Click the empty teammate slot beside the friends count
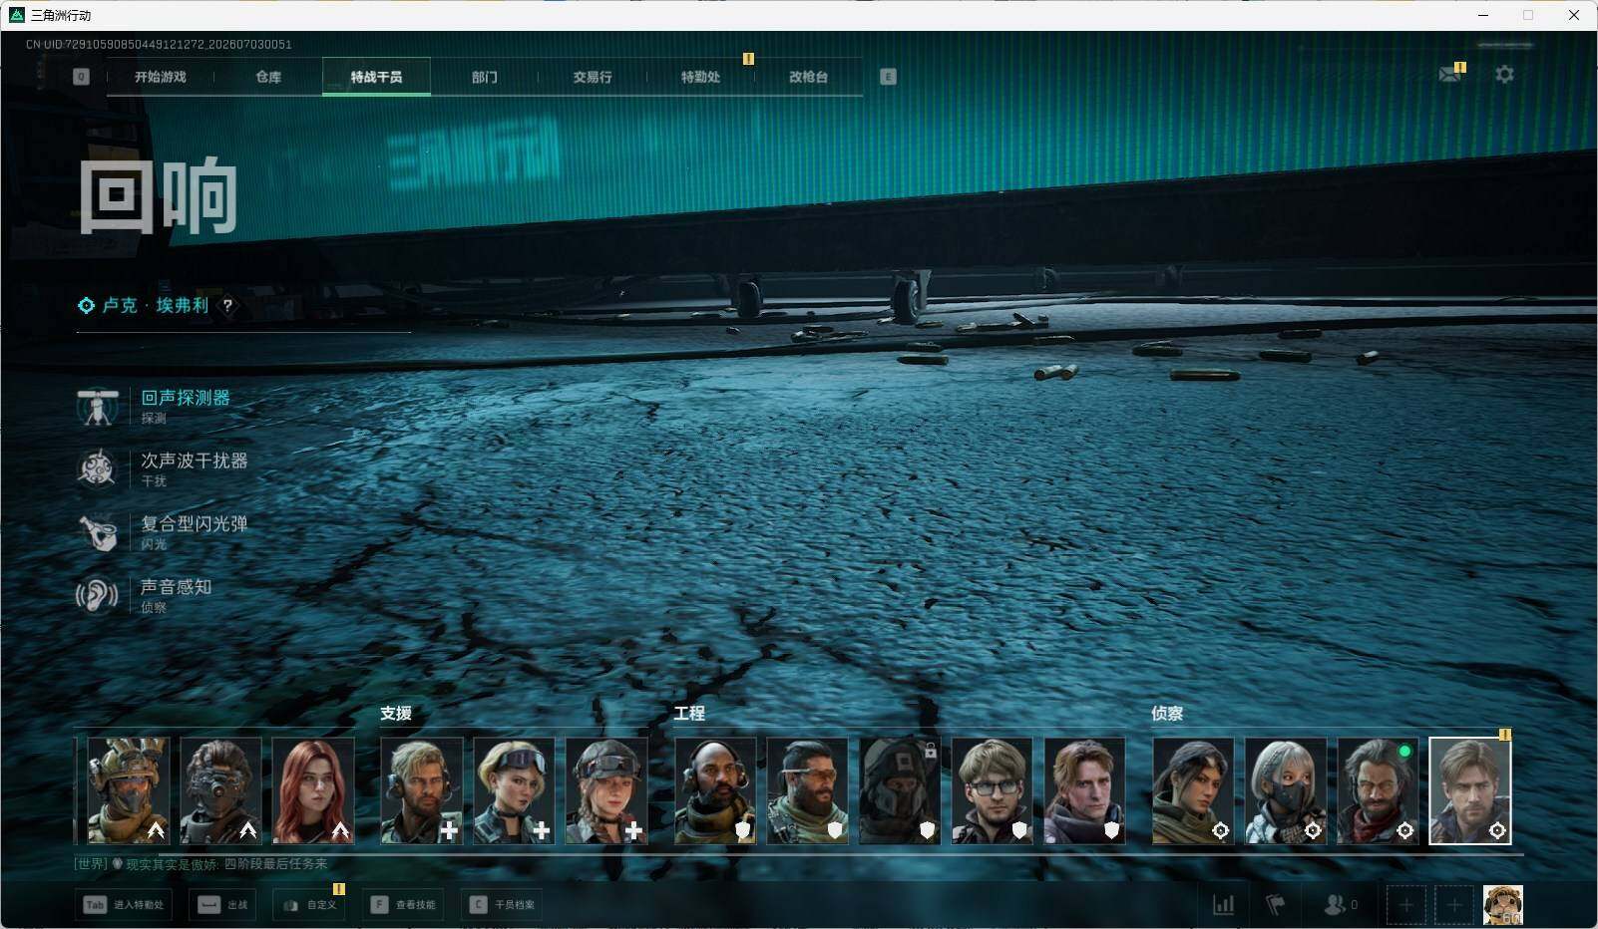The width and height of the screenshot is (1598, 929). coord(1405,905)
